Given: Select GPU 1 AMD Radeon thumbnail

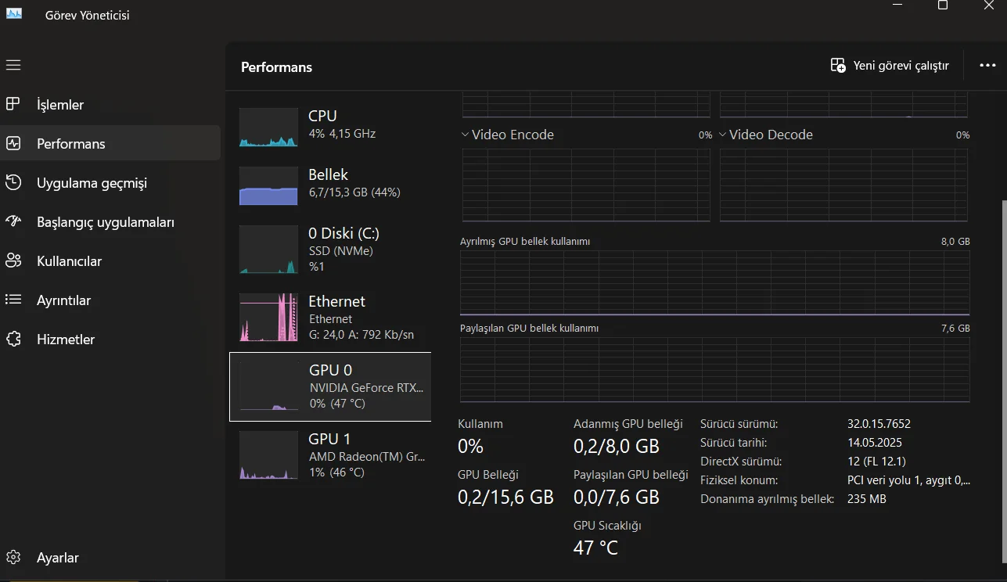Looking at the screenshot, I should click(268, 454).
